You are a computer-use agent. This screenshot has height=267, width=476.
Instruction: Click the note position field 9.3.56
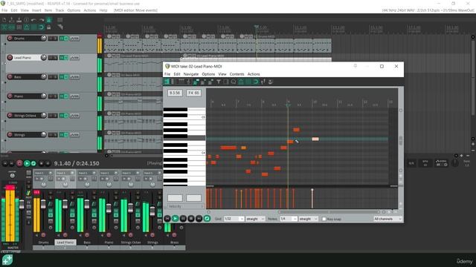(175, 93)
